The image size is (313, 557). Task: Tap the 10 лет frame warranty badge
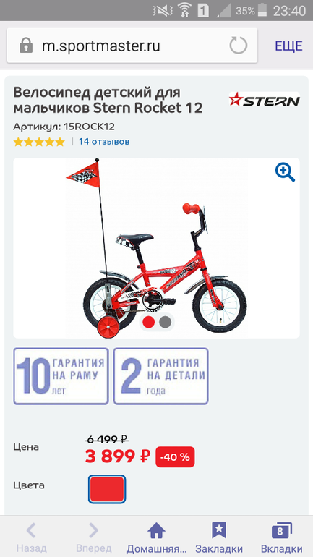click(x=61, y=376)
